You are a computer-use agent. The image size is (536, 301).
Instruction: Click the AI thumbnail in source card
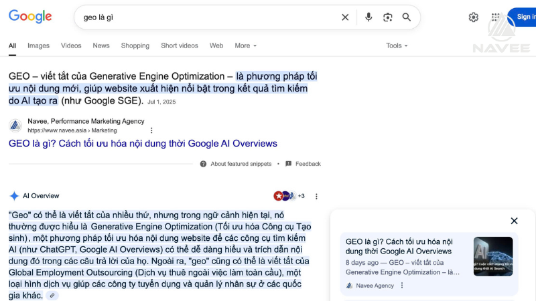click(493, 256)
